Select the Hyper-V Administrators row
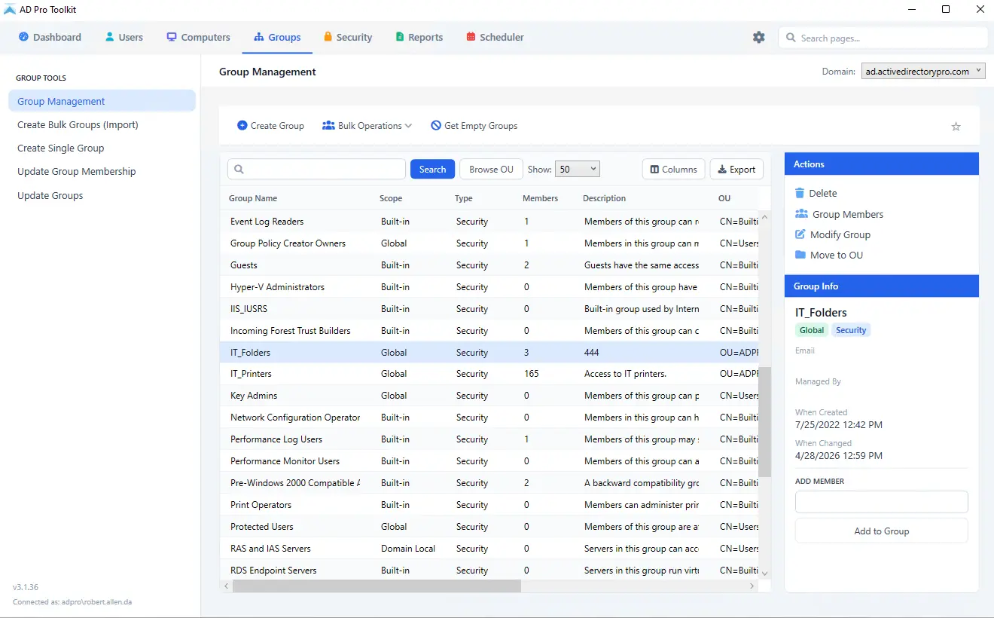The height and width of the screenshot is (618, 994). point(489,287)
